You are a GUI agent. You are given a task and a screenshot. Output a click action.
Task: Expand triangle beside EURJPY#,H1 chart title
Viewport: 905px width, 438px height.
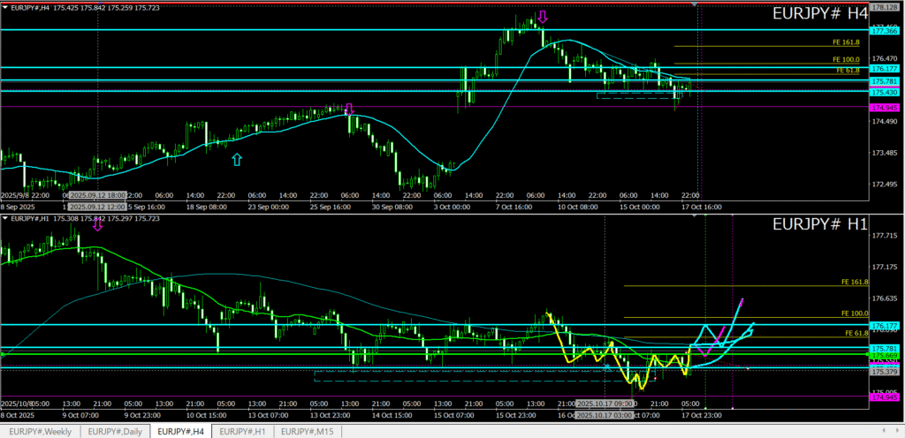tap(4, 218)
